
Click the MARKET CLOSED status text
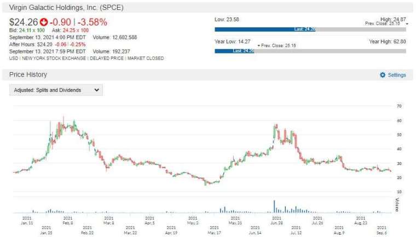tap(146, 58)
